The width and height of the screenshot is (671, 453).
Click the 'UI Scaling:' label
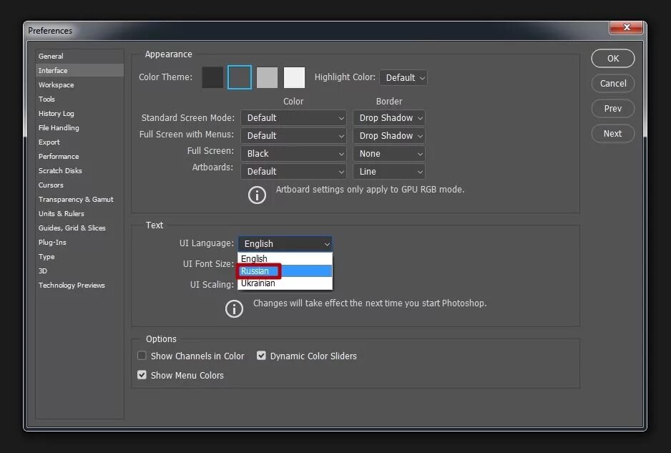(212, 284)
